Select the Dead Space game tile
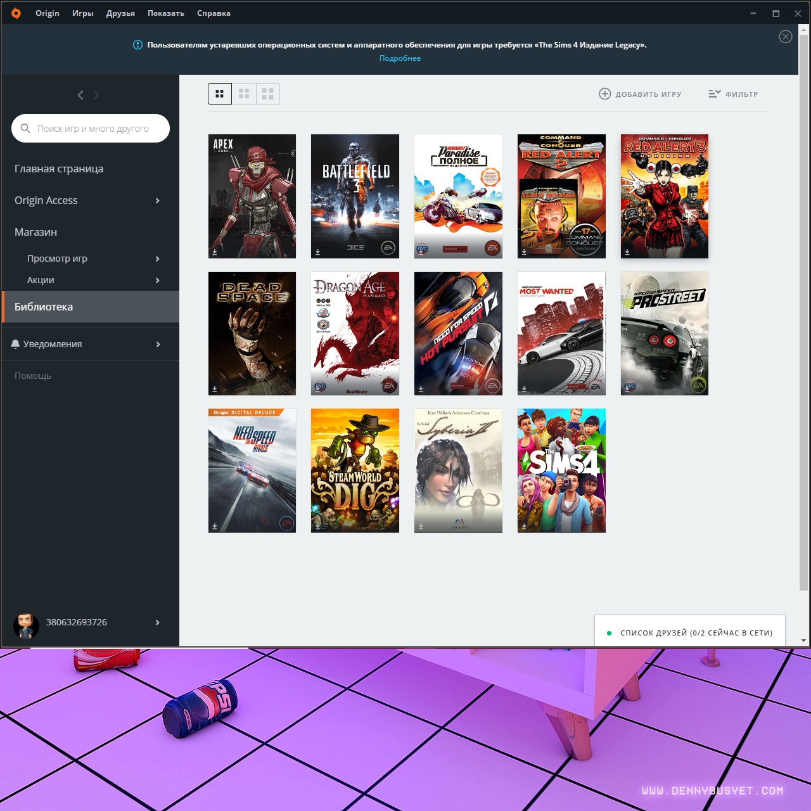The width and height of the screenshot is (811, 811). coord(252,333)
